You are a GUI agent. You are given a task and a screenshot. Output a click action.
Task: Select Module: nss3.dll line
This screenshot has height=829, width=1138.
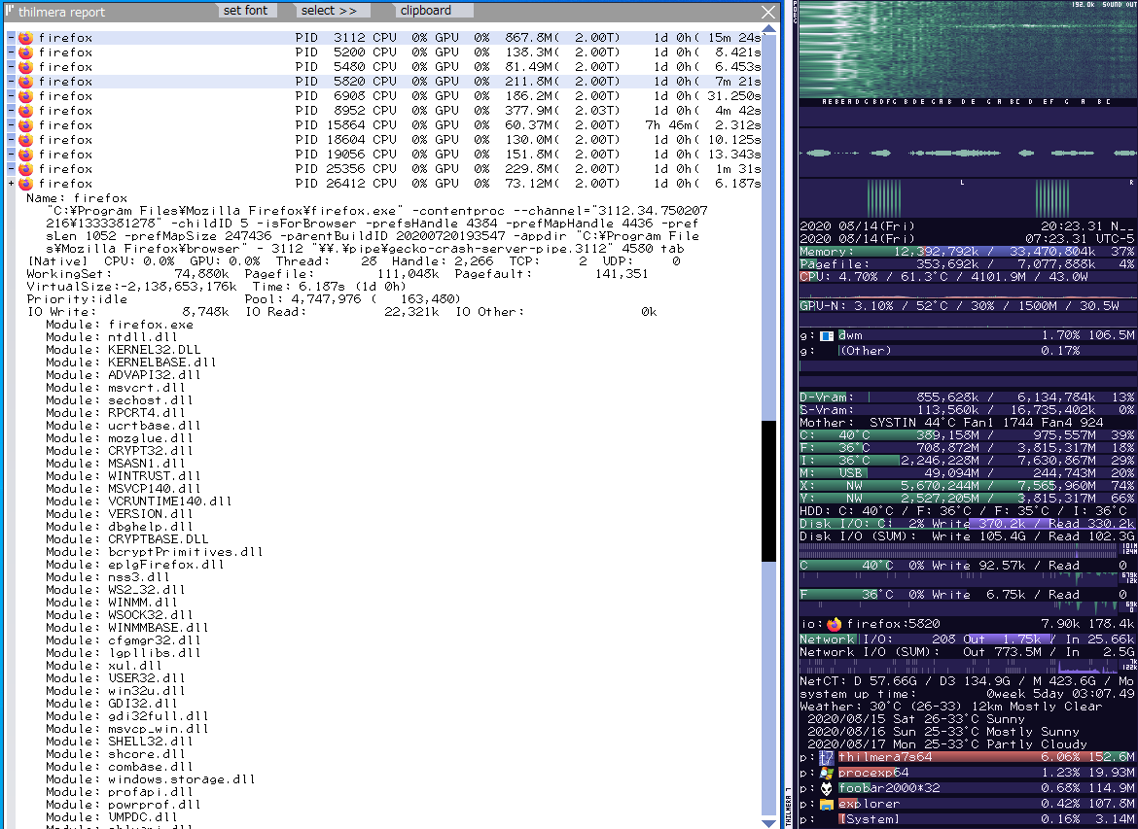(107, 577)
